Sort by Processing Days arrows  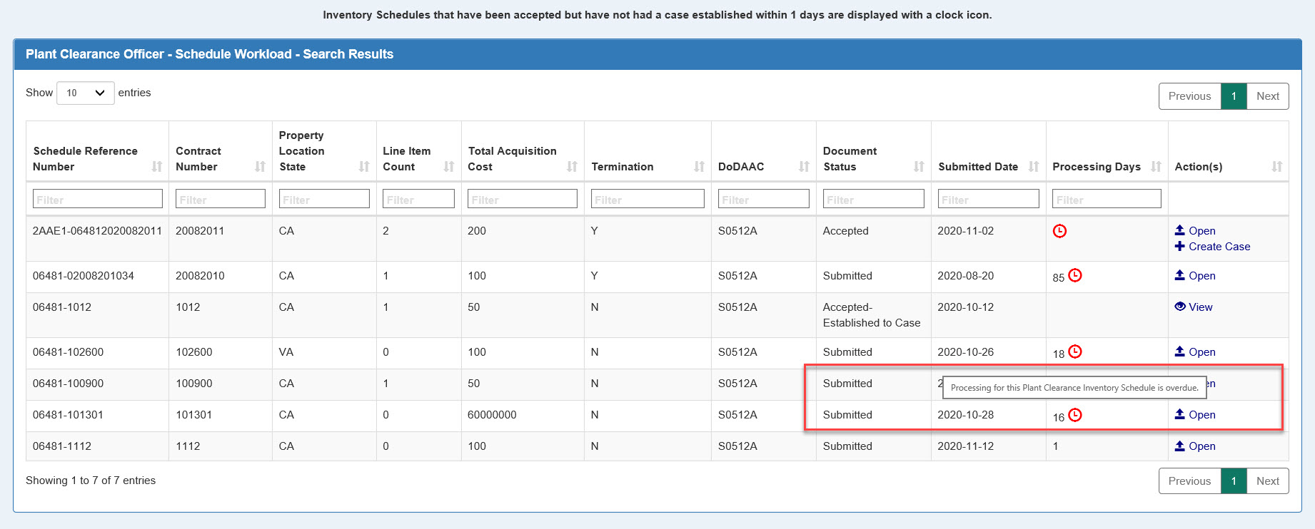click(x=1156, y=167)
